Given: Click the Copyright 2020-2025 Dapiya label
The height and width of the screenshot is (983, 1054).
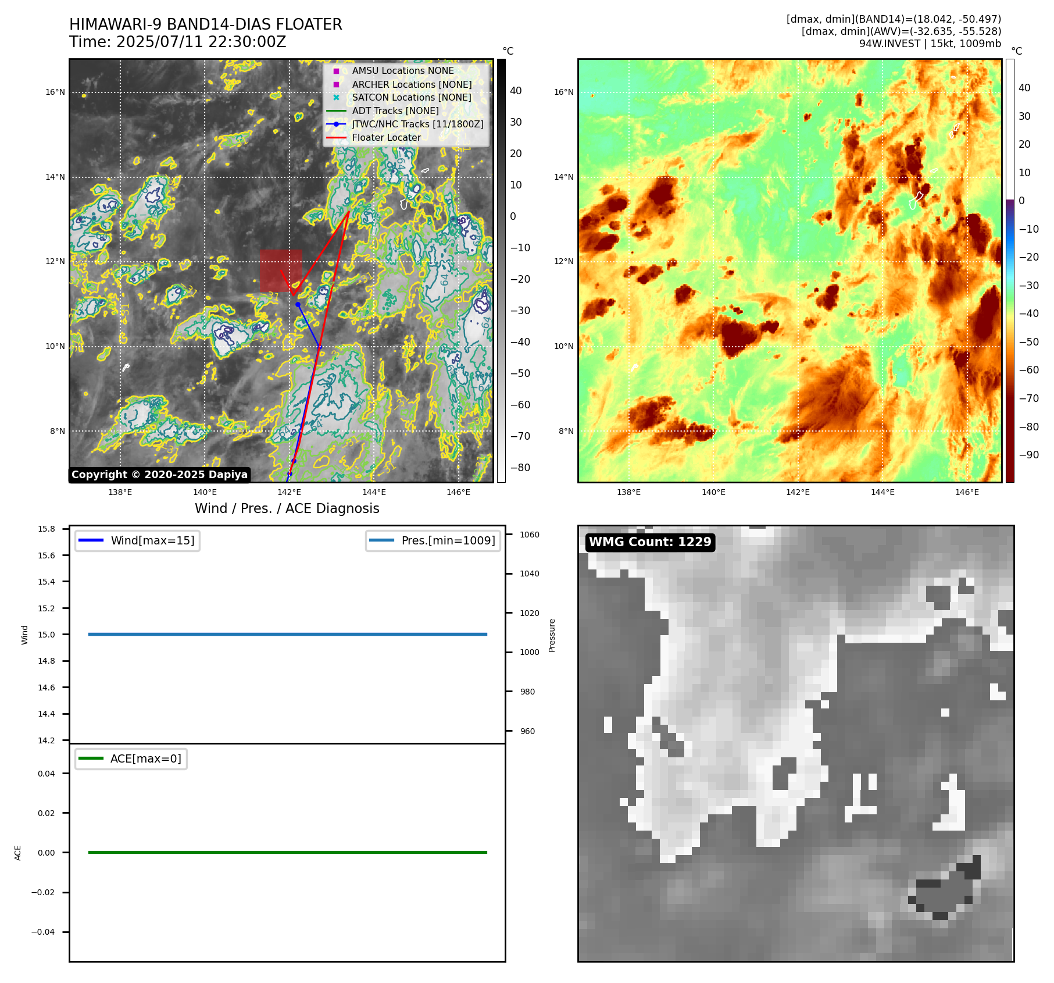Looking at the screenshot, I should [160, 475].
